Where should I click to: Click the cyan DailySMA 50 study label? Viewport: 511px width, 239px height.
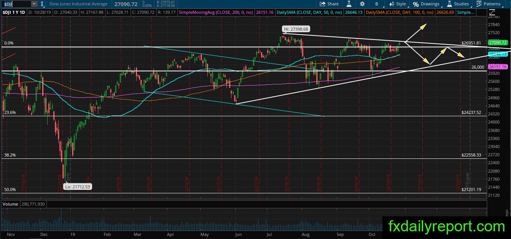coord(309,12)
